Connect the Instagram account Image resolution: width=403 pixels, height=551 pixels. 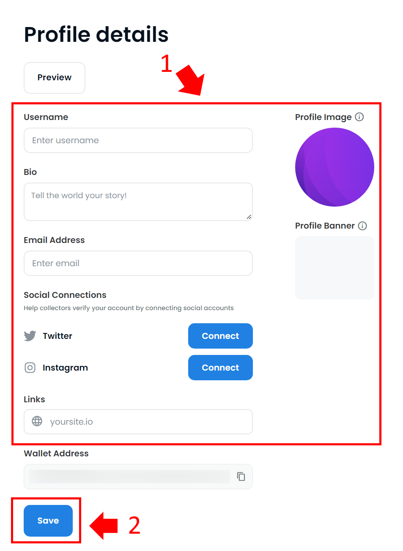[x=220, y=368]
